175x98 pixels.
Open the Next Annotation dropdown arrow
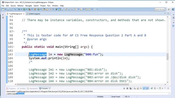coord(78,9)
